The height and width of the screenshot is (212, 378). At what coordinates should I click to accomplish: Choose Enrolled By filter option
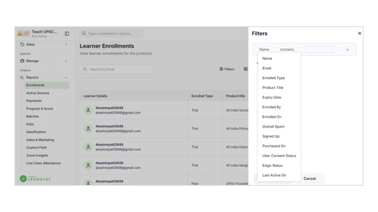[271, 107]
